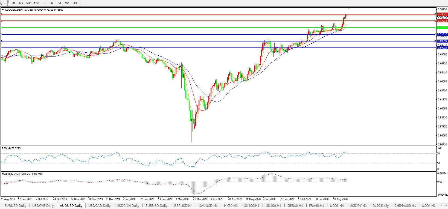
Task: Click the blue 0.71010 price level label
Action: coord(442,34)
